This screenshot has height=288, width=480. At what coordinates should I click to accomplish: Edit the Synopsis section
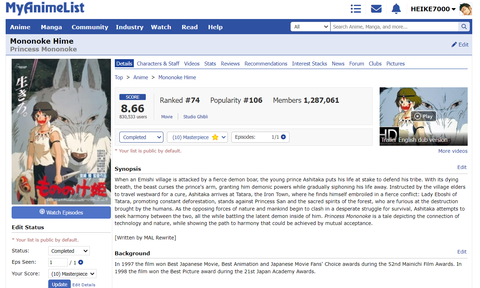[x=462, y=167]
